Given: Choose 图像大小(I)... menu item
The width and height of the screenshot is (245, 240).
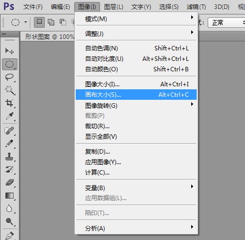Looking at the screenshot, I should tap(136, 84).
